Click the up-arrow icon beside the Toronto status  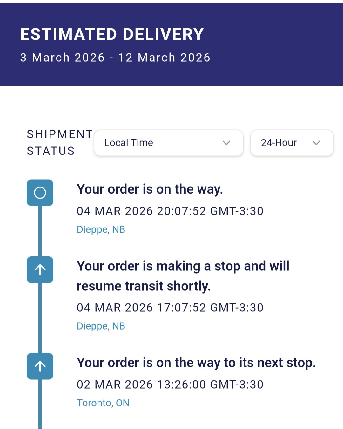(40, 366)
